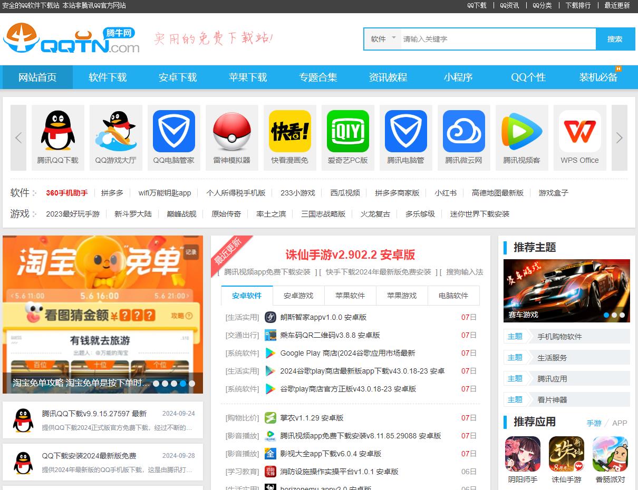Open the 腾讯QQ下载 penguin icon
Screen dimensions: 638x490
58,131
